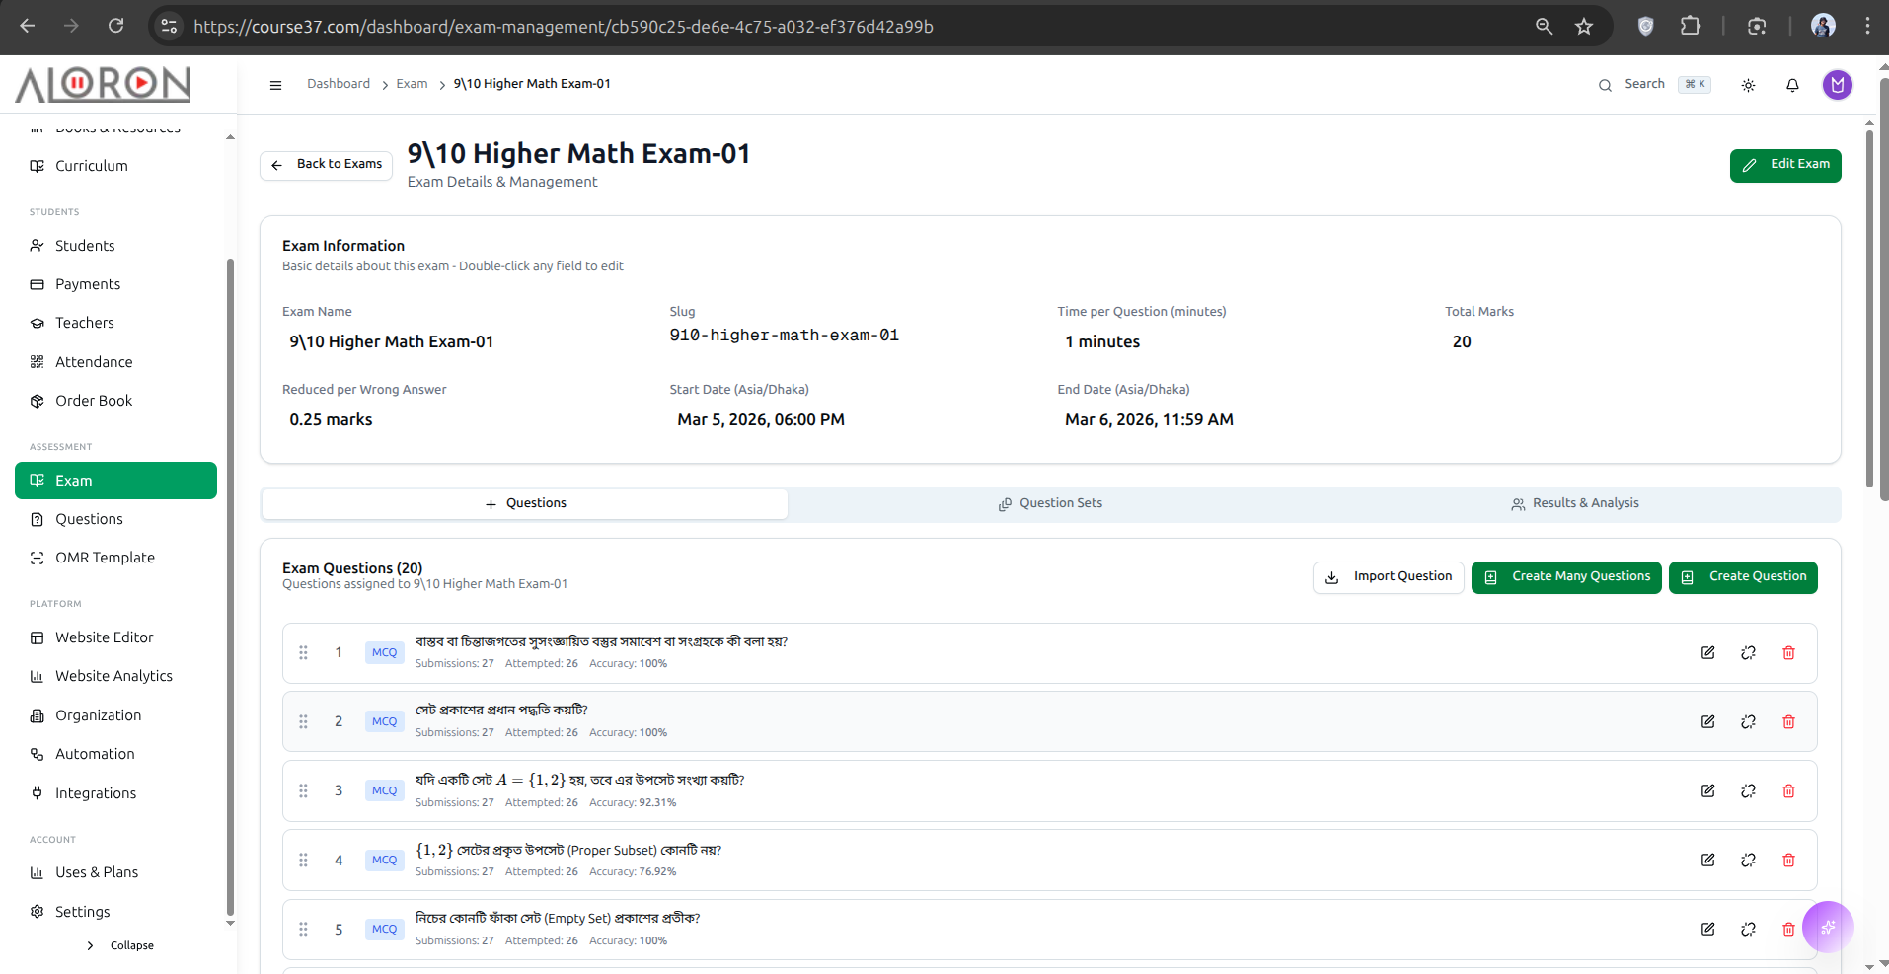Click the Exam Name value field
The height and width of the screenshot is (974, 1889).
point(391,341)
